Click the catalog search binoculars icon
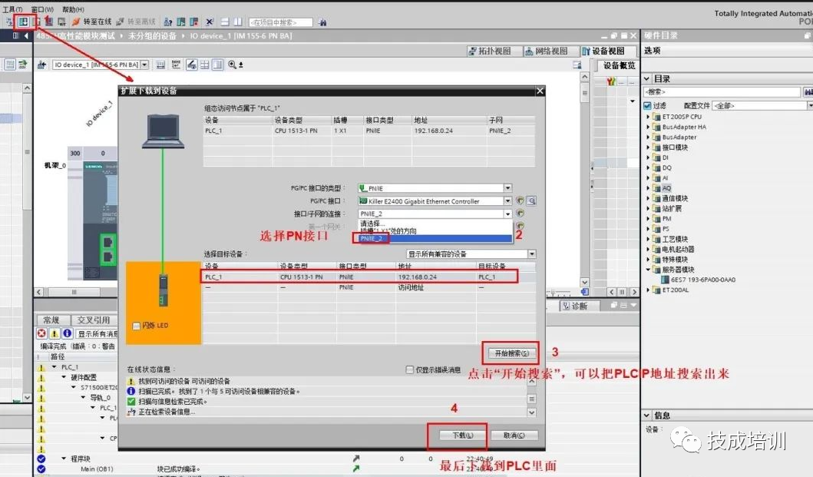This screenshot has width=813, height=477. [x=808, y=92]
